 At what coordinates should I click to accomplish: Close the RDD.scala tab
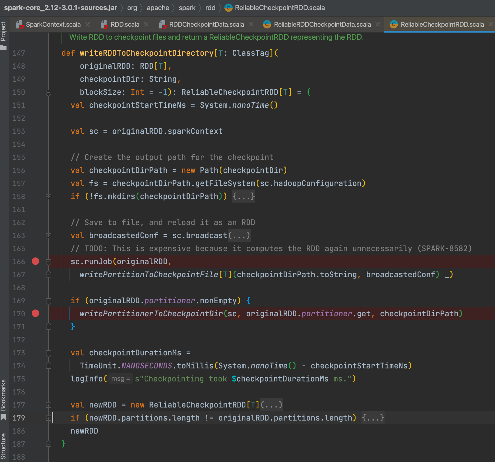tap(146, 24)
